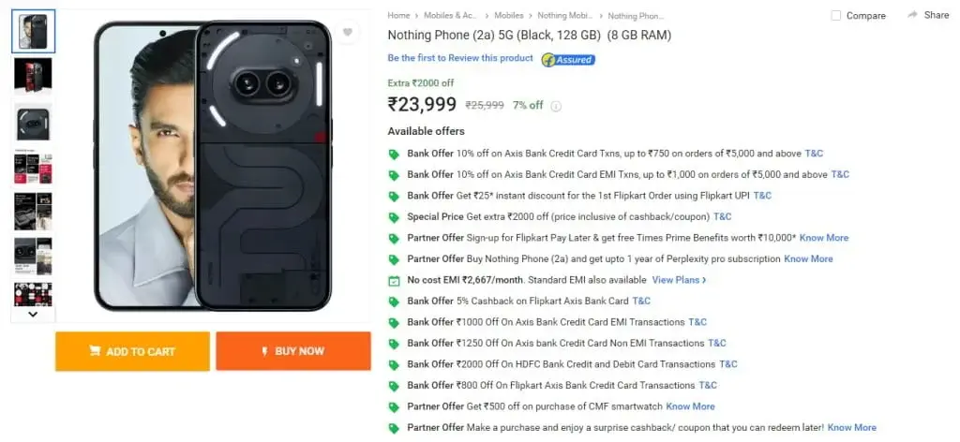The width and height of the screenshot is (960, 442).
Task: Tick the Compare checkbox
Action: 835,15
